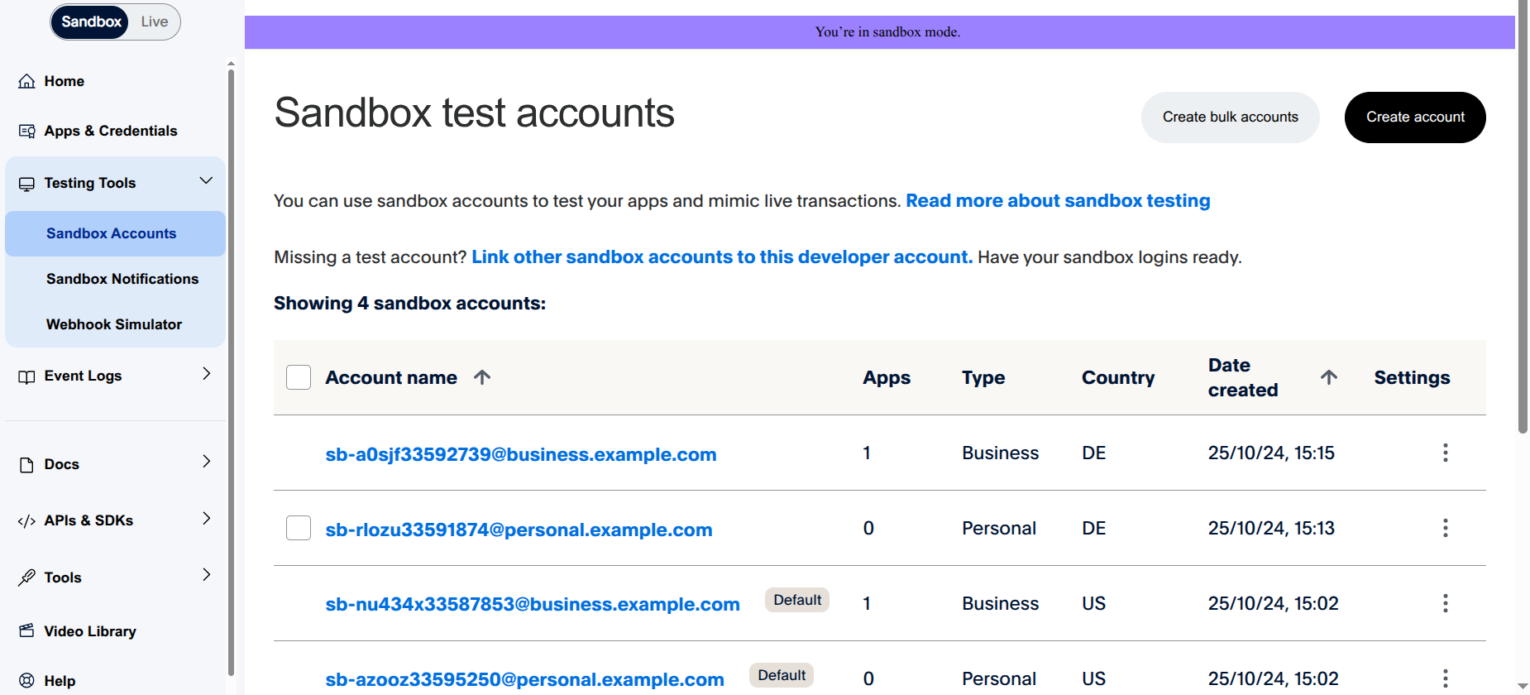Toggle the select-all accounts checkbox in header
The height and width of the screenshot is (695, 1530).
pyautogui.click(x=299, y=377)
